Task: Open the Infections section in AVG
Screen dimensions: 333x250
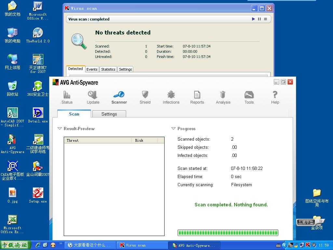Action: coord(171,97)
